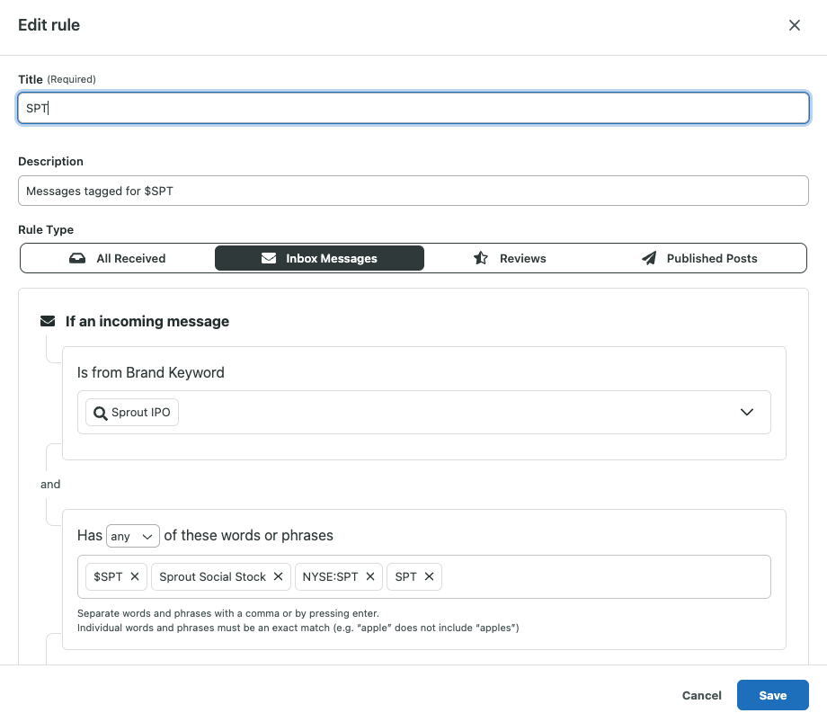This screenshot has height=722, width=827.
Task: Click the envelope icon beside incoming message
Action: (48, 321)
